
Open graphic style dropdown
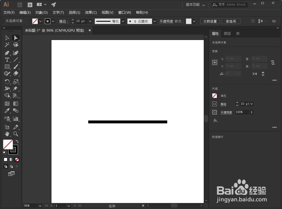tap(194, 21)
